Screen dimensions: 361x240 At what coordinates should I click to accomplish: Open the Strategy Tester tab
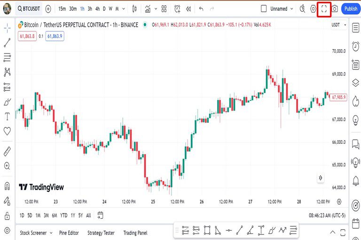(x=101, y=233)
